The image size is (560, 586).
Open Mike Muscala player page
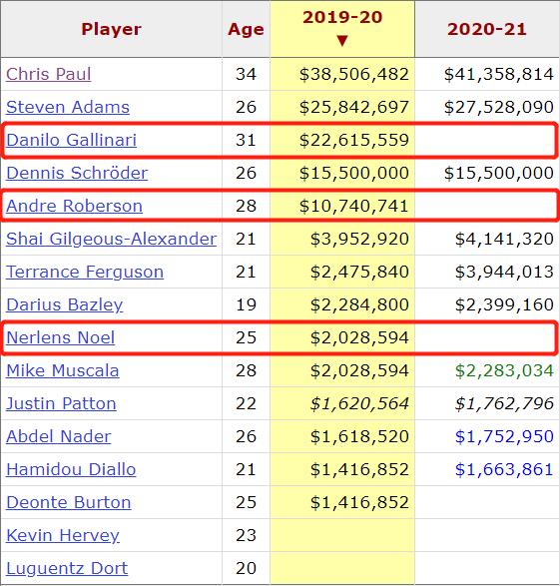63,370
